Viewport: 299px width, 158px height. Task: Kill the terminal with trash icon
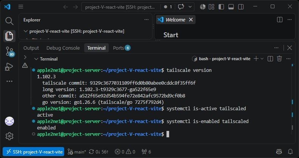[279, 59]
